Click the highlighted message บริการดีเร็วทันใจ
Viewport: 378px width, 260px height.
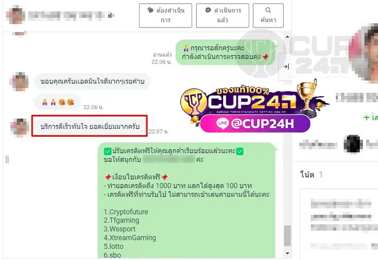coord(90,126)
